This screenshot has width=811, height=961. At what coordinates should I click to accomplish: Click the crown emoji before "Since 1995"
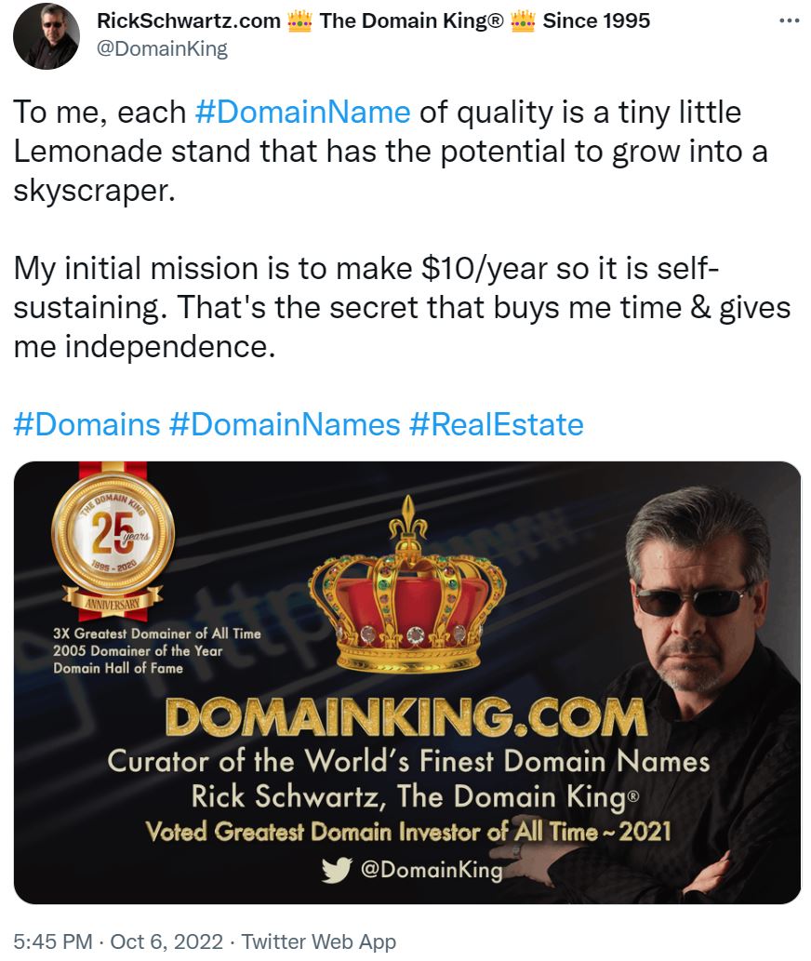[x=522, y=20]
